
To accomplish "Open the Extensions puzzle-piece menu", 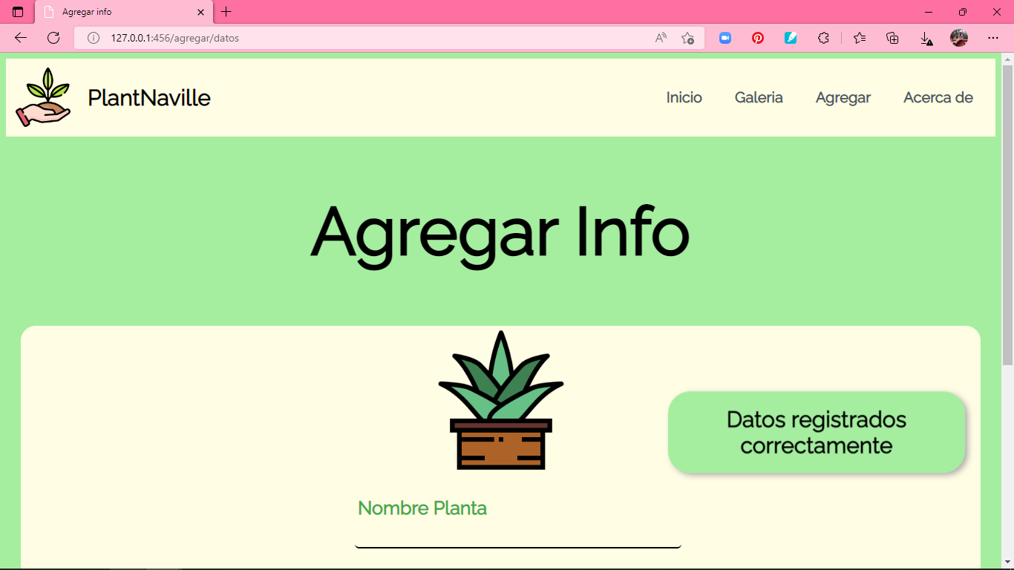I will [824, 38].
